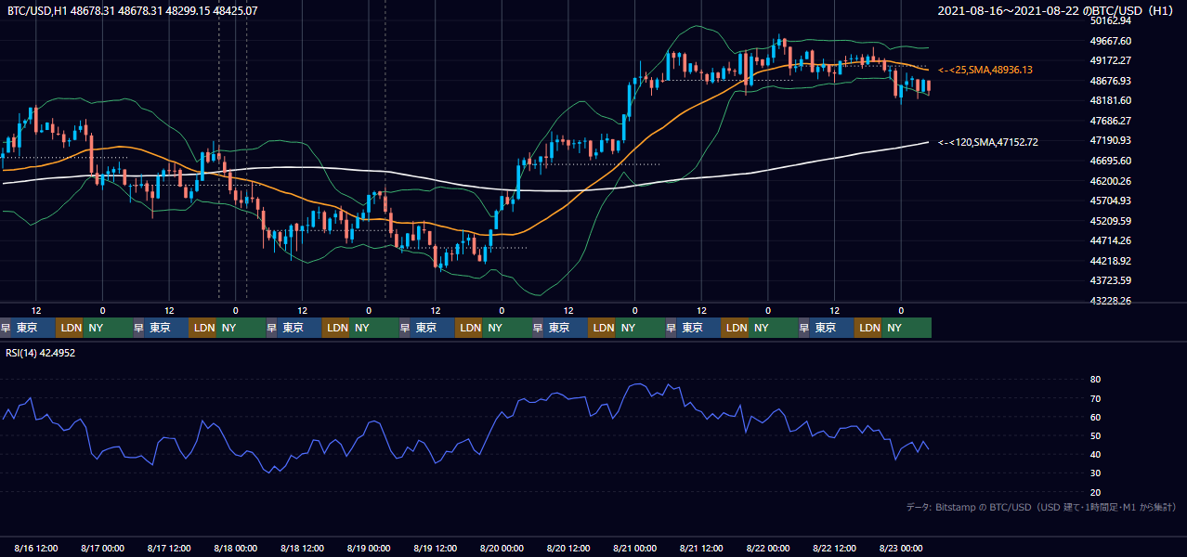Image resolution: width=1187 pixels, height=557 pixels.
Task: Select the 8/23 00:00 time label
Action: (x=901, y=548)
